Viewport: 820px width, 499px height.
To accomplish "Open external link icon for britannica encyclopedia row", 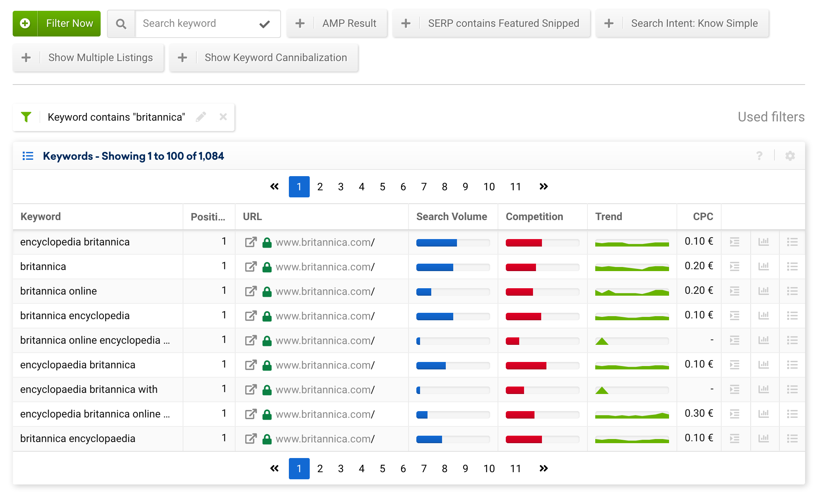I will coord(251,316).
